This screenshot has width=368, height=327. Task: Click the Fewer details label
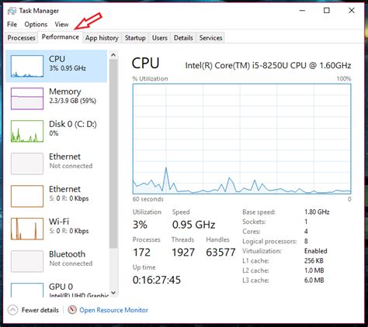40,310
